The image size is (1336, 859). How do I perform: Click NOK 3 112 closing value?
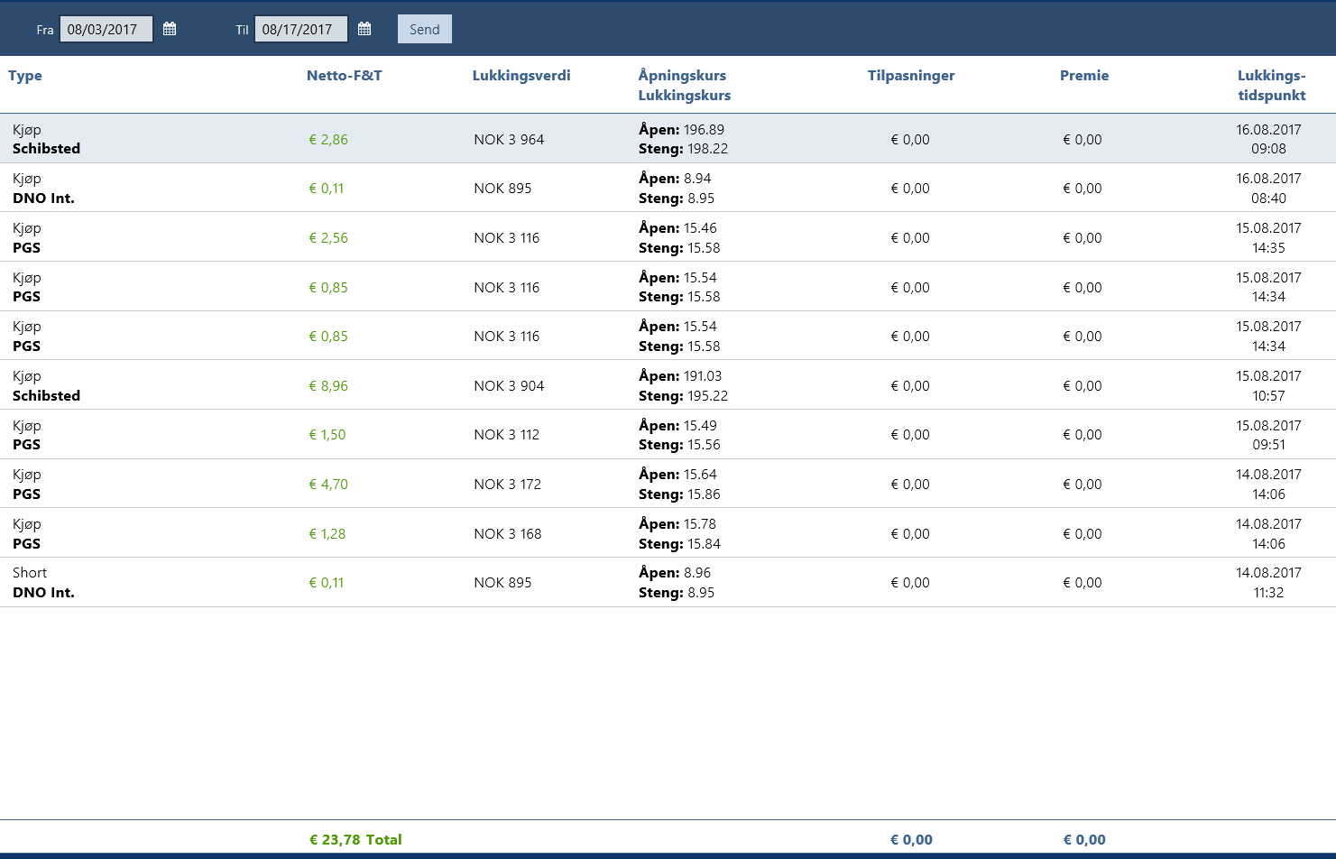(x=507, y=435)
